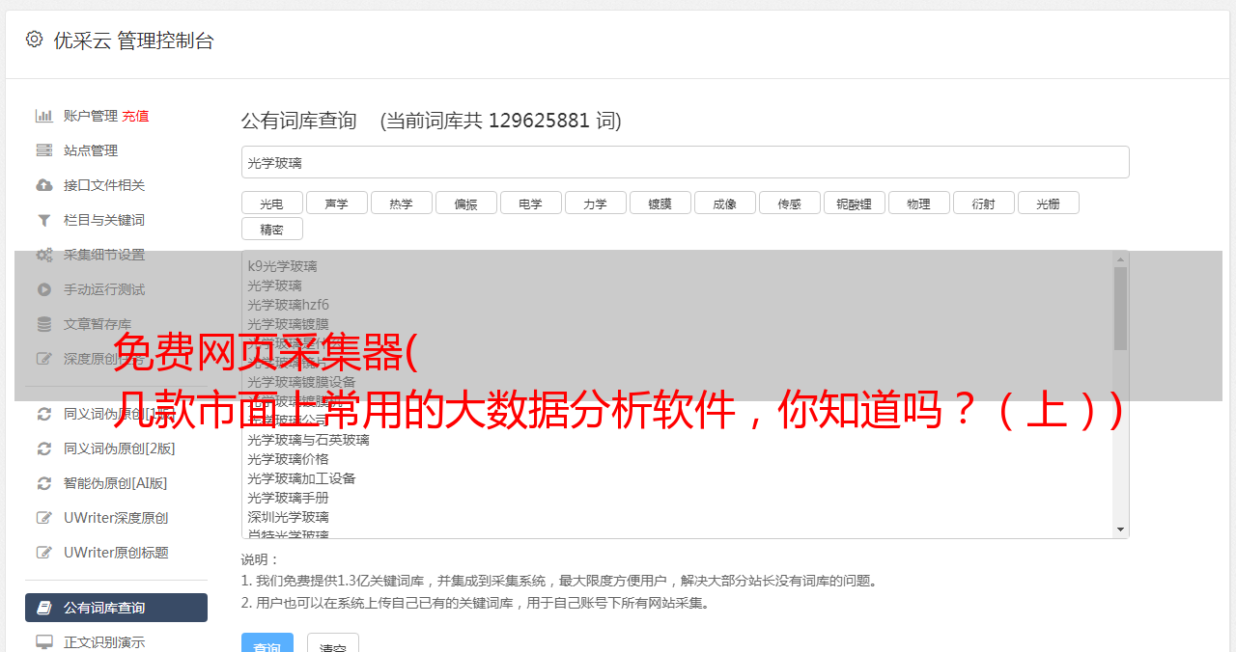This screenshot has height=652, width=1236.
Task: Click the 镀膜 tag button
Action: tap(660, 203)
